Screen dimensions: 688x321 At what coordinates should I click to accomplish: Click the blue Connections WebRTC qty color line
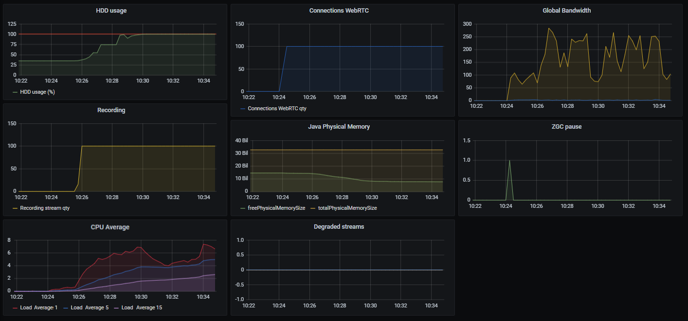[243, 108]
